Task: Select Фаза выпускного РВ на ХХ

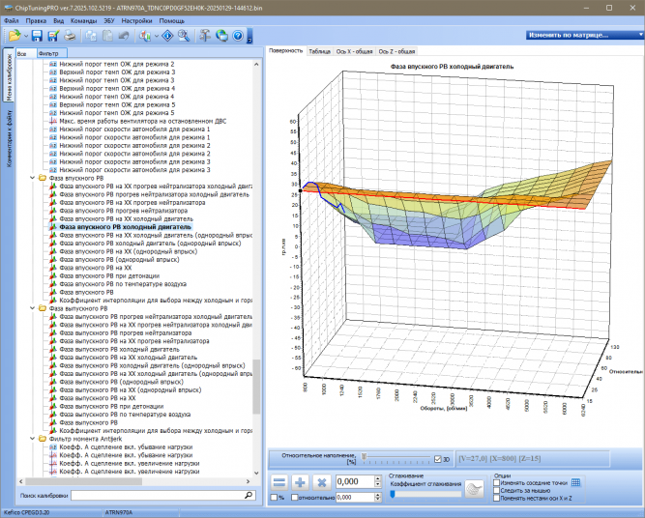Action: point(98,398)
